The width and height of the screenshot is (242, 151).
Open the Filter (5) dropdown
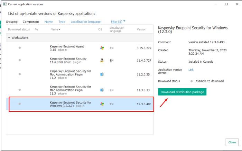[118, 21]
